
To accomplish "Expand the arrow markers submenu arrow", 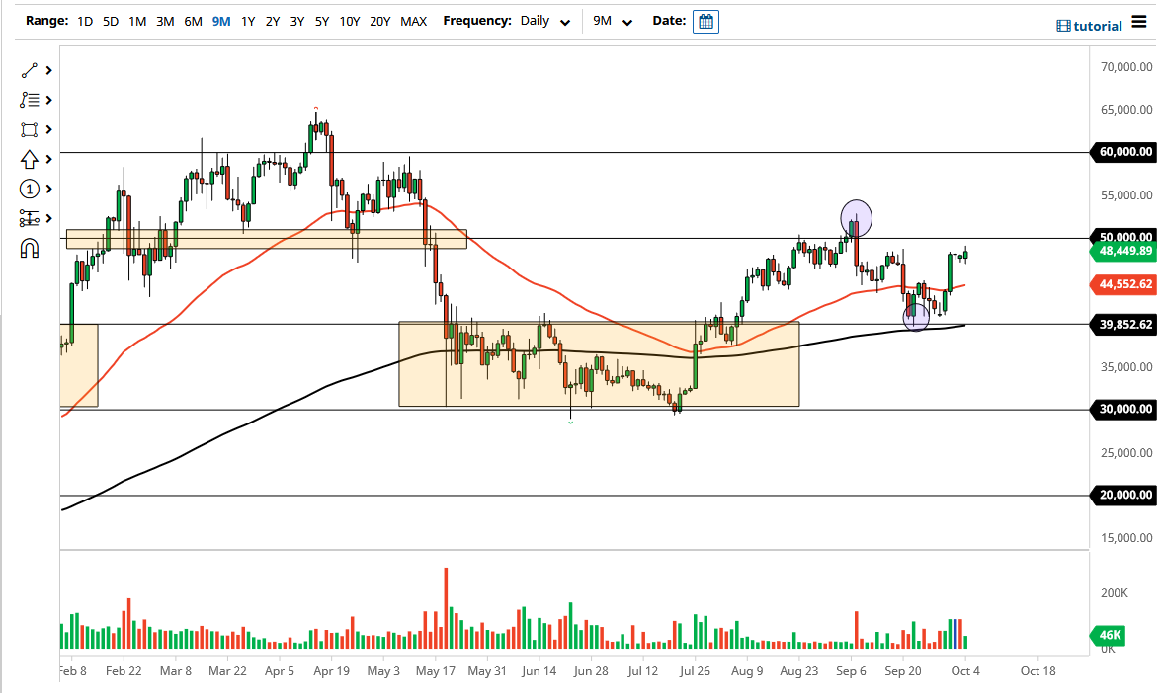I will [x=49, y=159].
